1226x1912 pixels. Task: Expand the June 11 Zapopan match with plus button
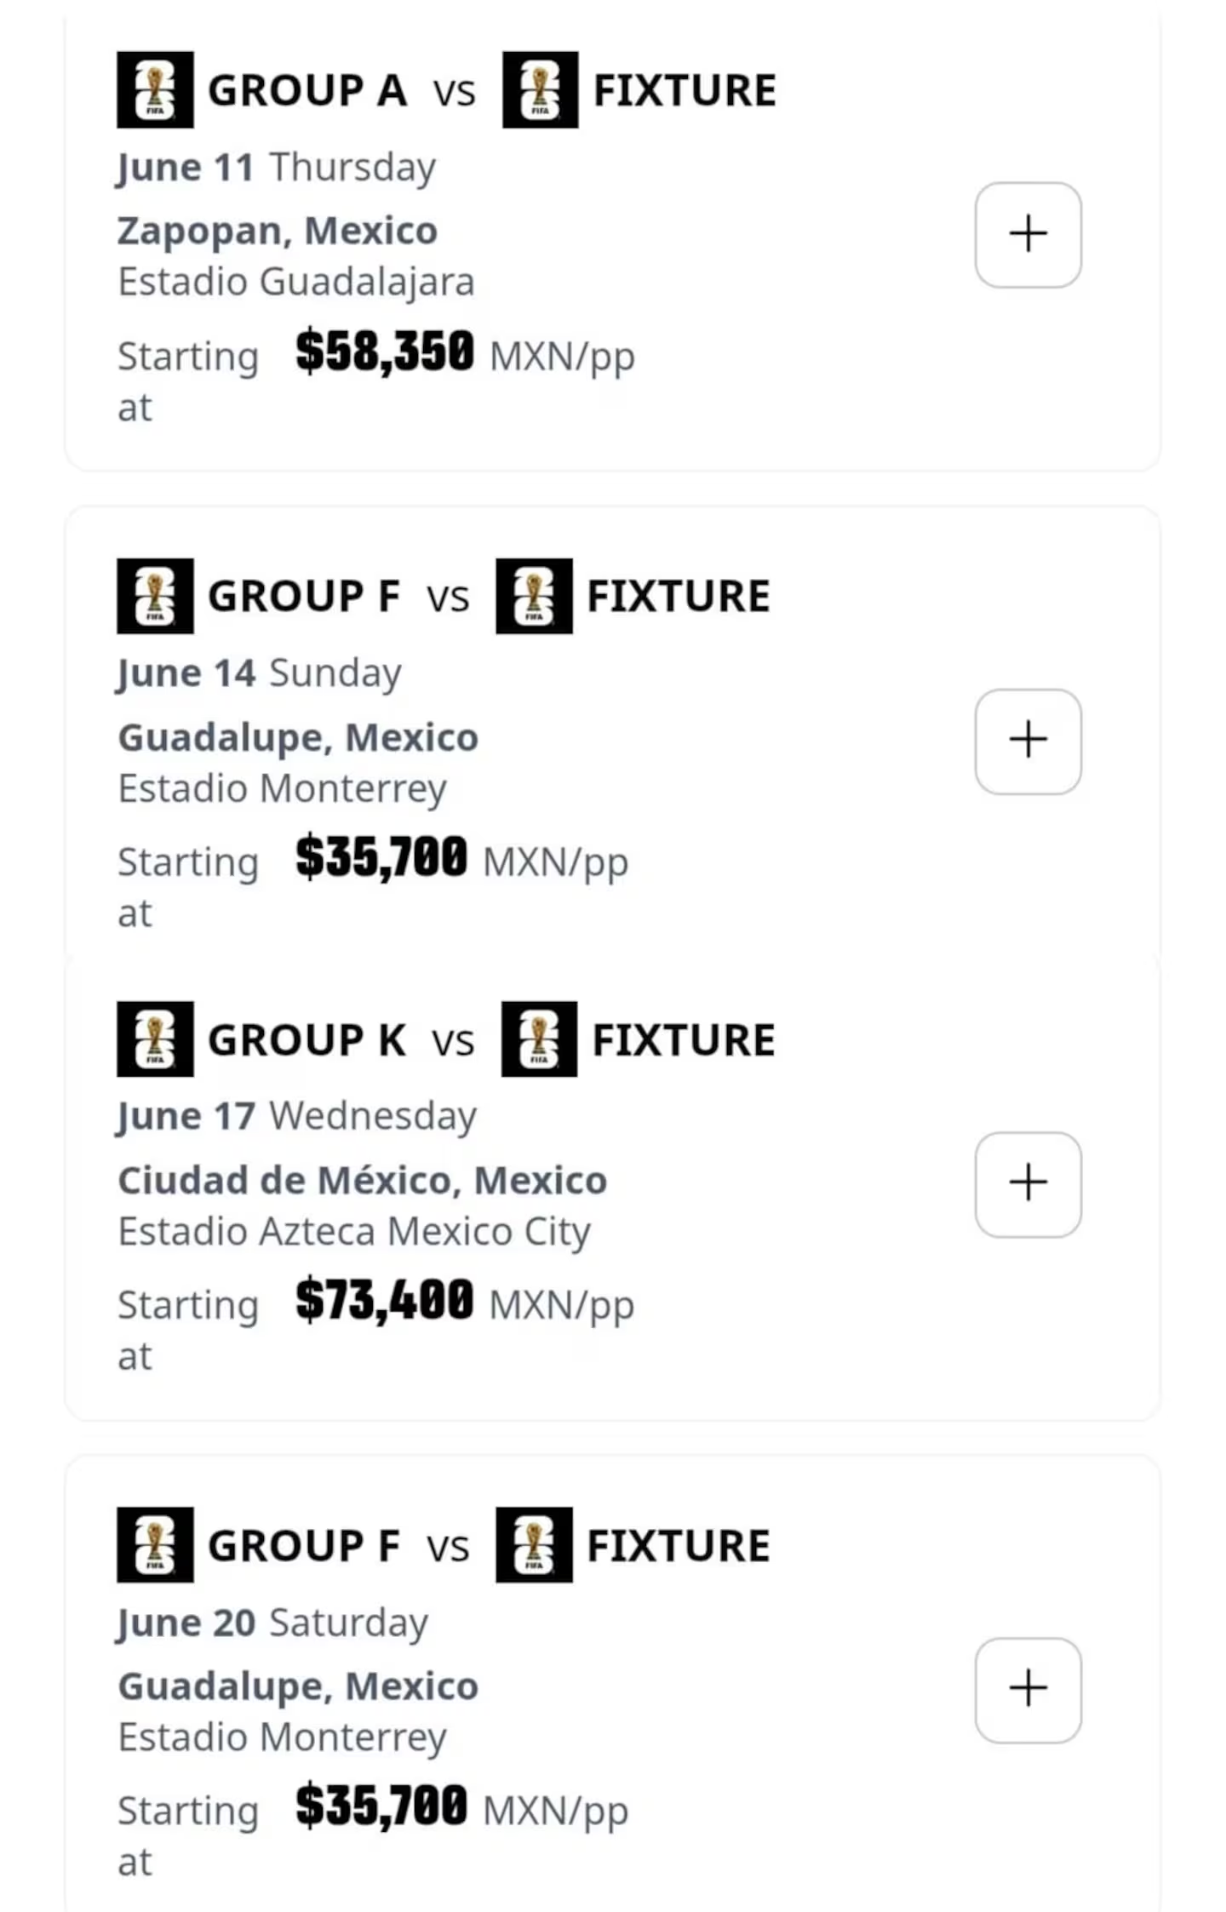[1028, 234]
